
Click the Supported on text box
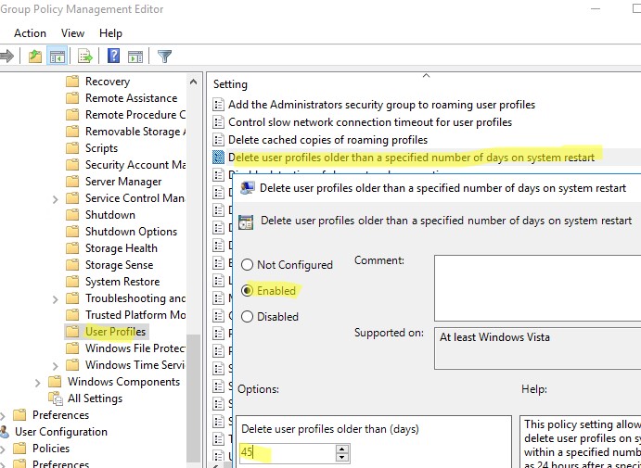537,348
